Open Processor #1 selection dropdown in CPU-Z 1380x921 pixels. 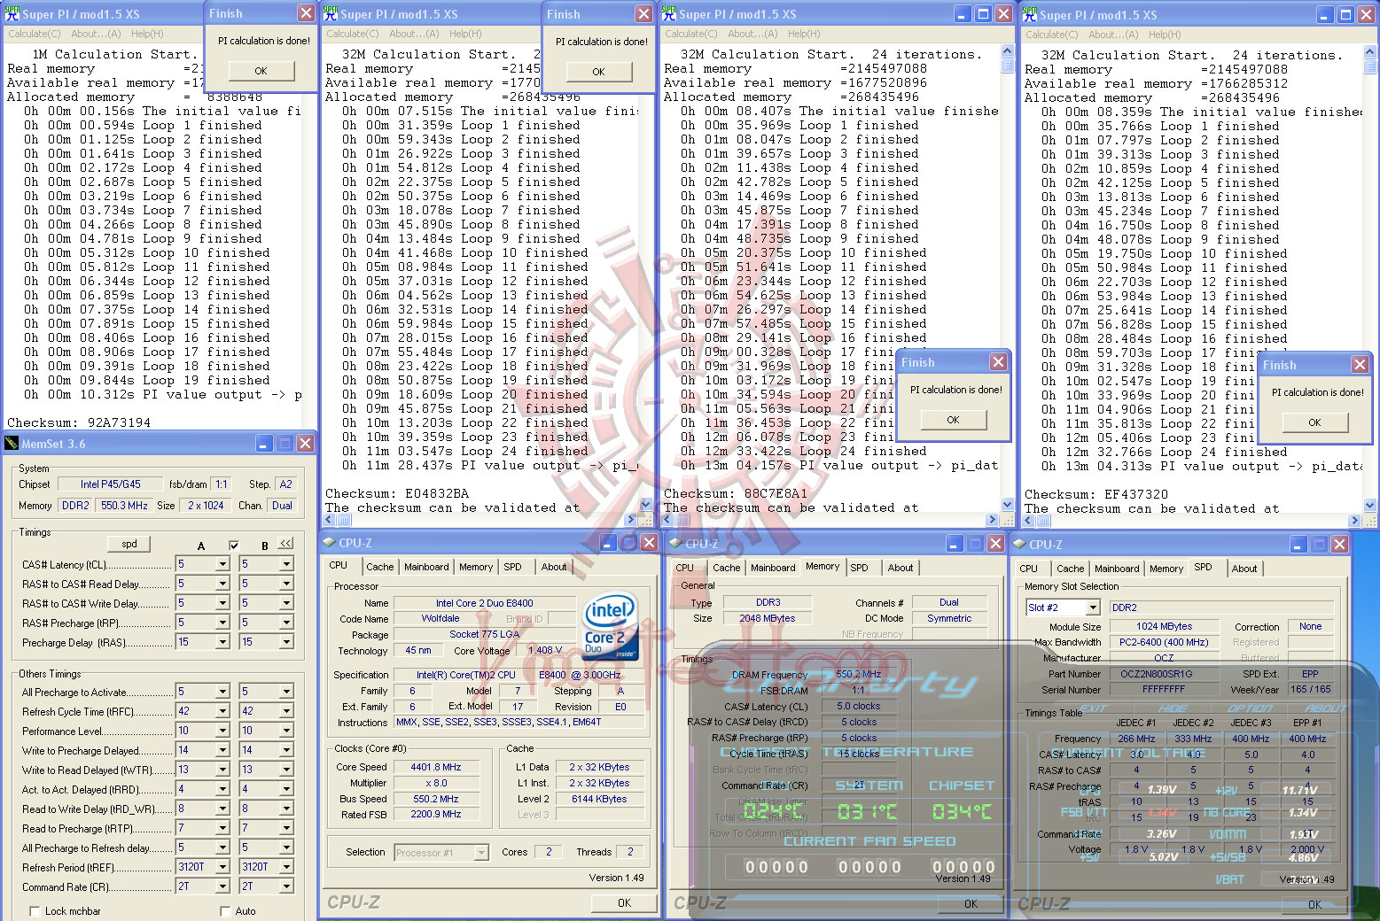(481, 853)
